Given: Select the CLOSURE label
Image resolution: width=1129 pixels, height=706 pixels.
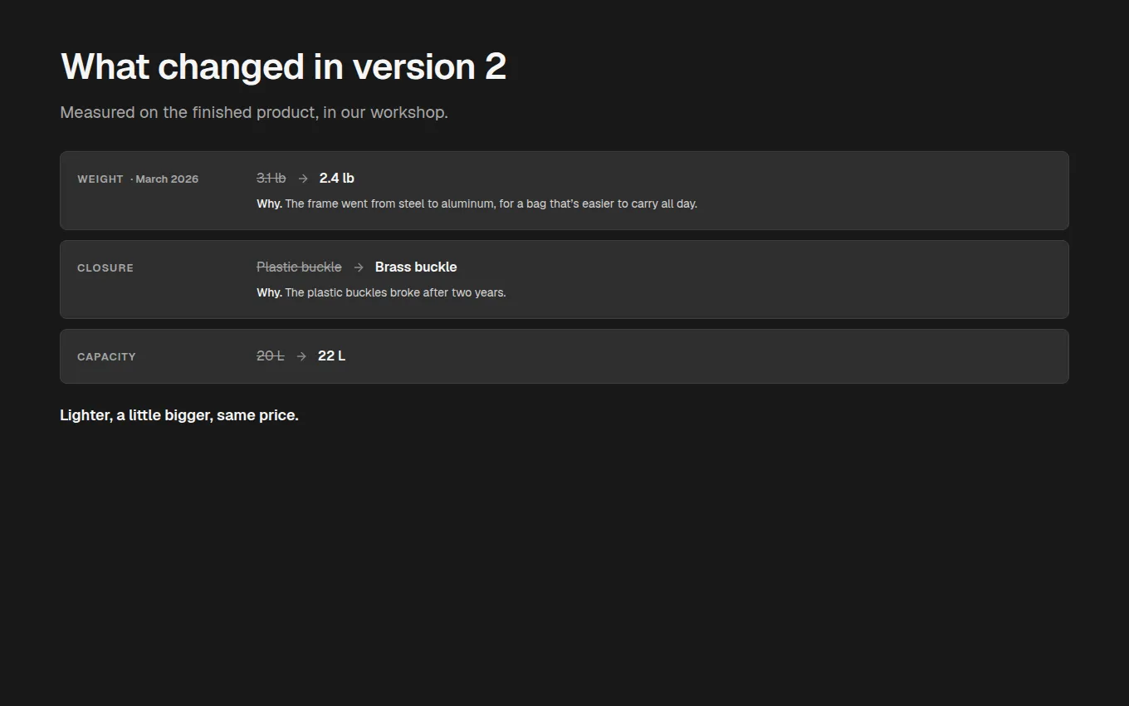Looking at the screenshot, I should (105, 268).
